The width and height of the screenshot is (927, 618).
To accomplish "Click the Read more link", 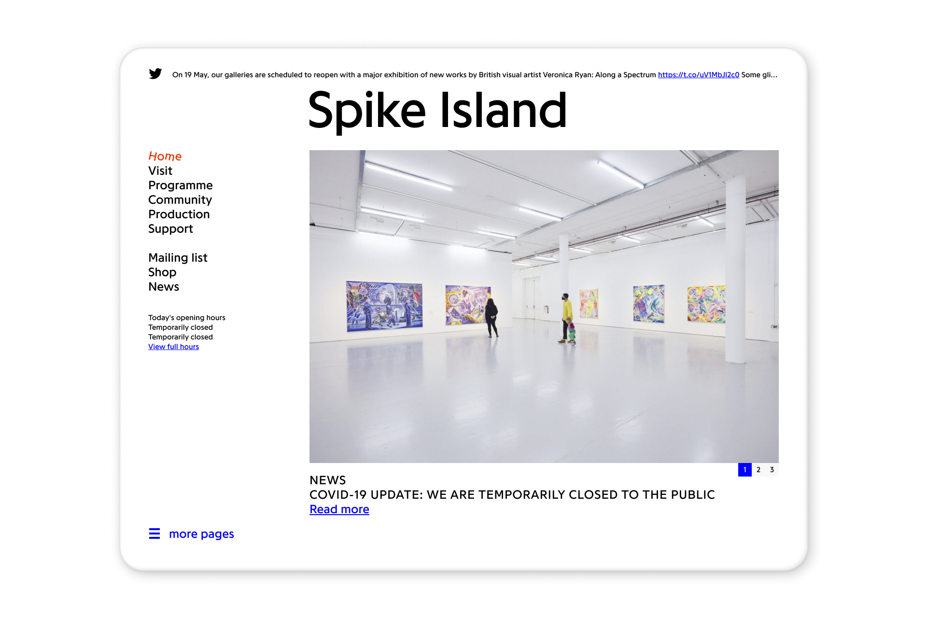I will tap(339, 509).
